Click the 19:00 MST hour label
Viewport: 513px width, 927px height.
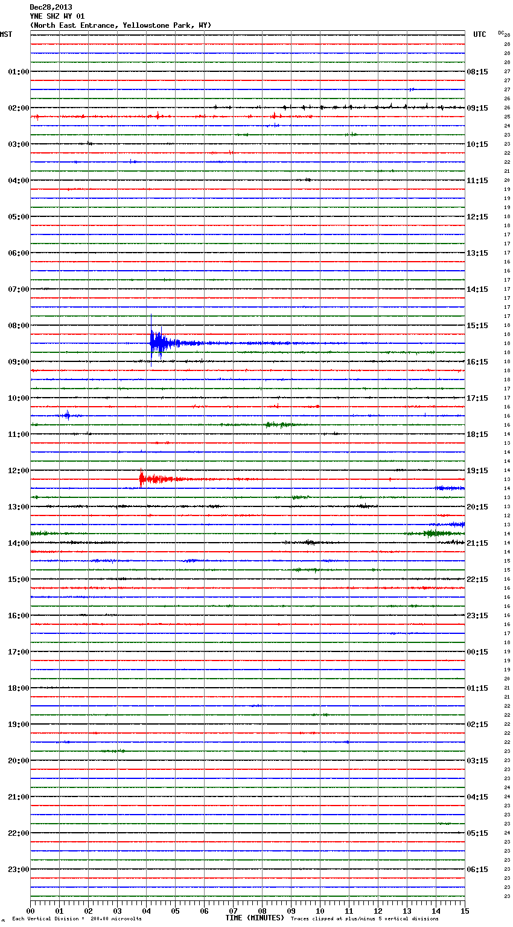tap(19, 725)
